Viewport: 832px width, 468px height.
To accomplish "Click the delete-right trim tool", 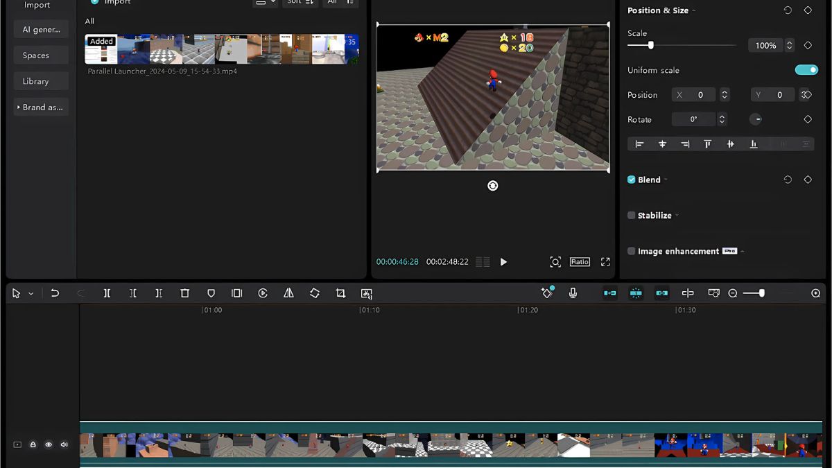I will (159, 293).
